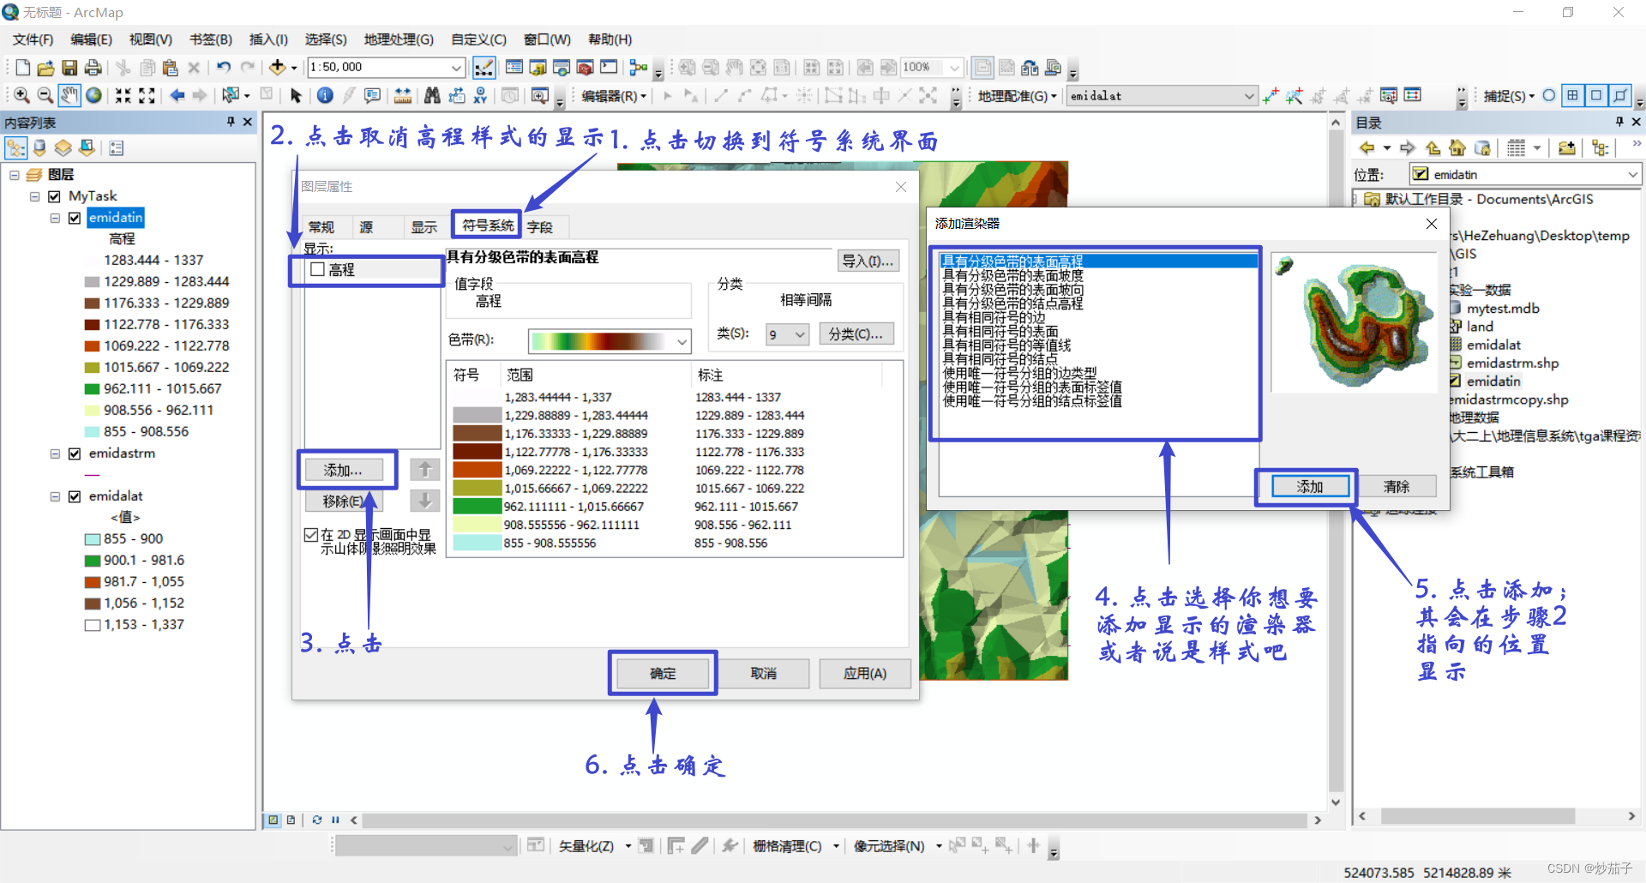Click the Identify info tool
Viewport: 1646px width, 883px height.
click(325, 95)
